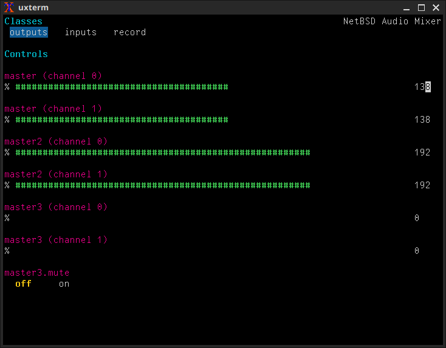Screen dimensions: 446x348
Task: Click the master channel 1 volume bar
Action: point(122,120)
